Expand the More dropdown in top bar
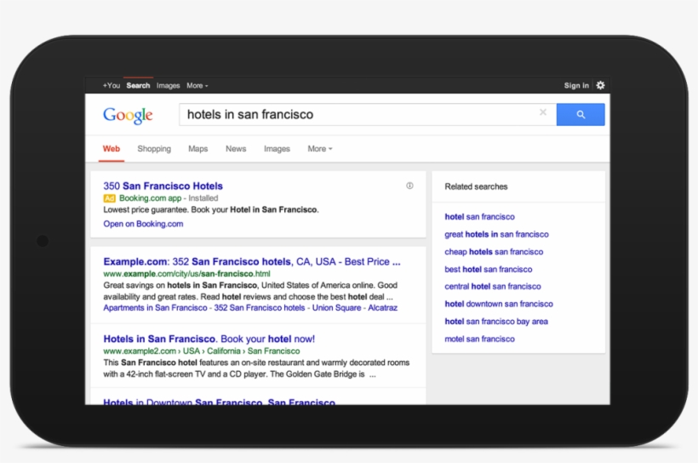Screen dimensions: 698x463 coord(197,86)
